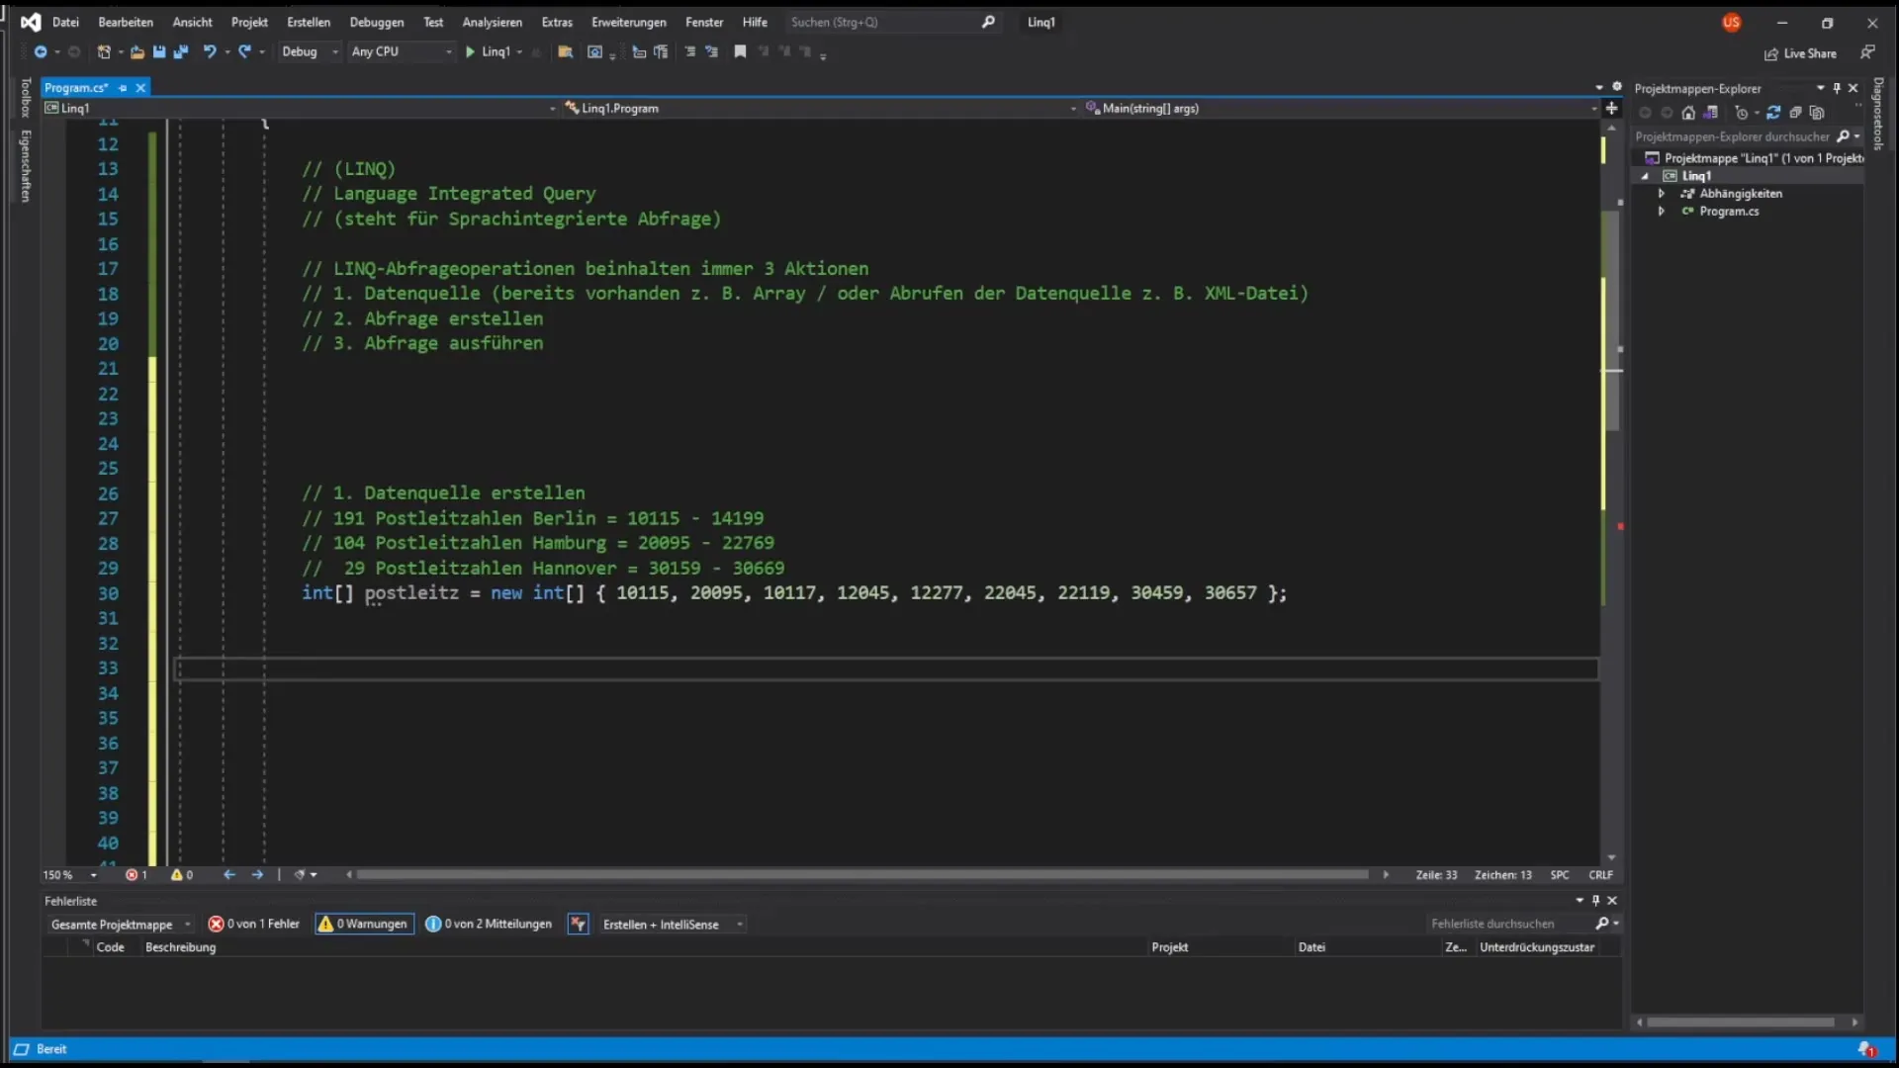
Task: Pin the Projektmappen-Explorer panel with pushpin icon
Action: point(1837,88)
